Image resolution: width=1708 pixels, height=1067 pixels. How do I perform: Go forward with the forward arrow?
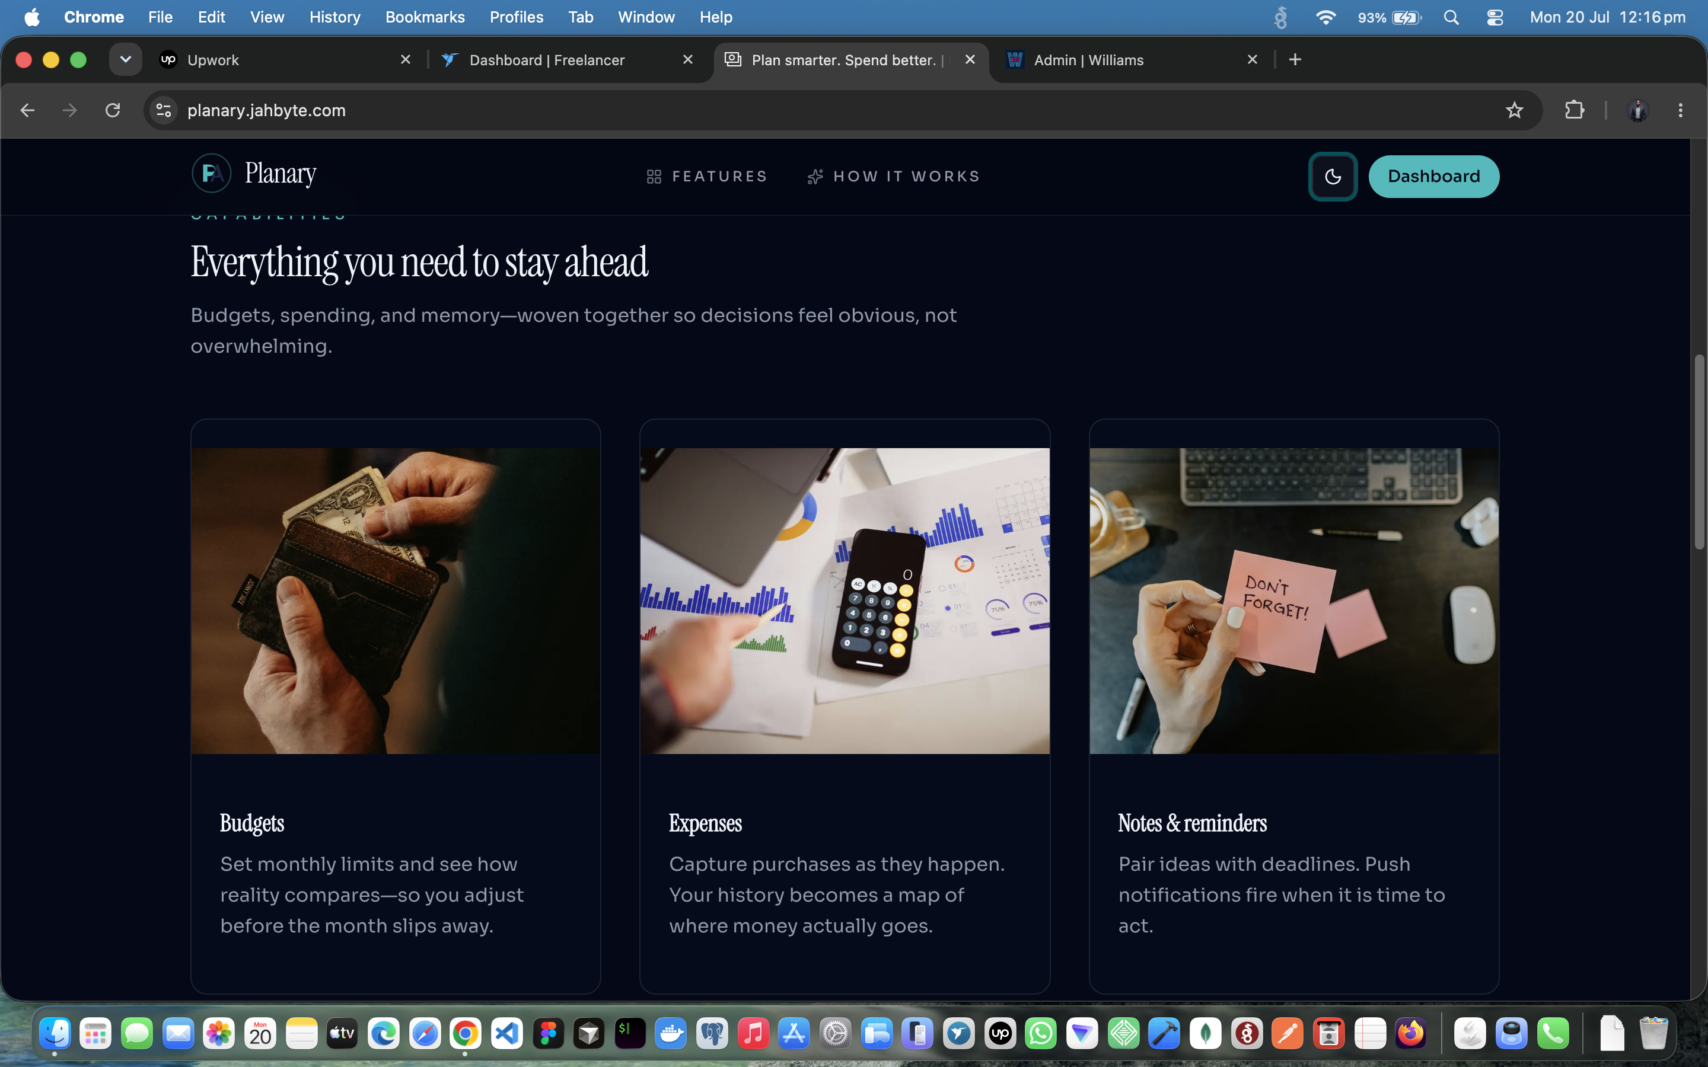[x=70, y=111]
